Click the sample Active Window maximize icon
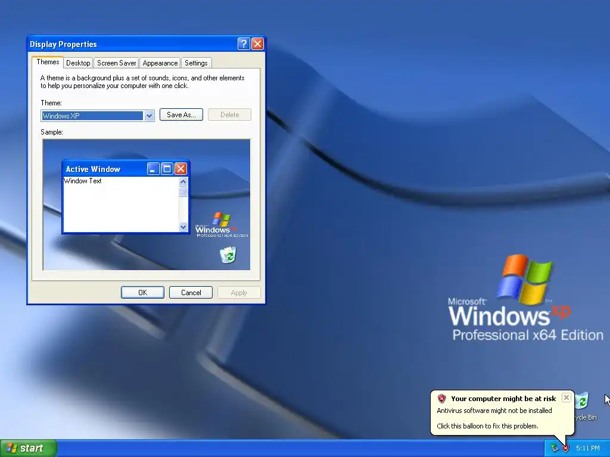The width and height of the screenshot is (610, 457). [167, 168]
